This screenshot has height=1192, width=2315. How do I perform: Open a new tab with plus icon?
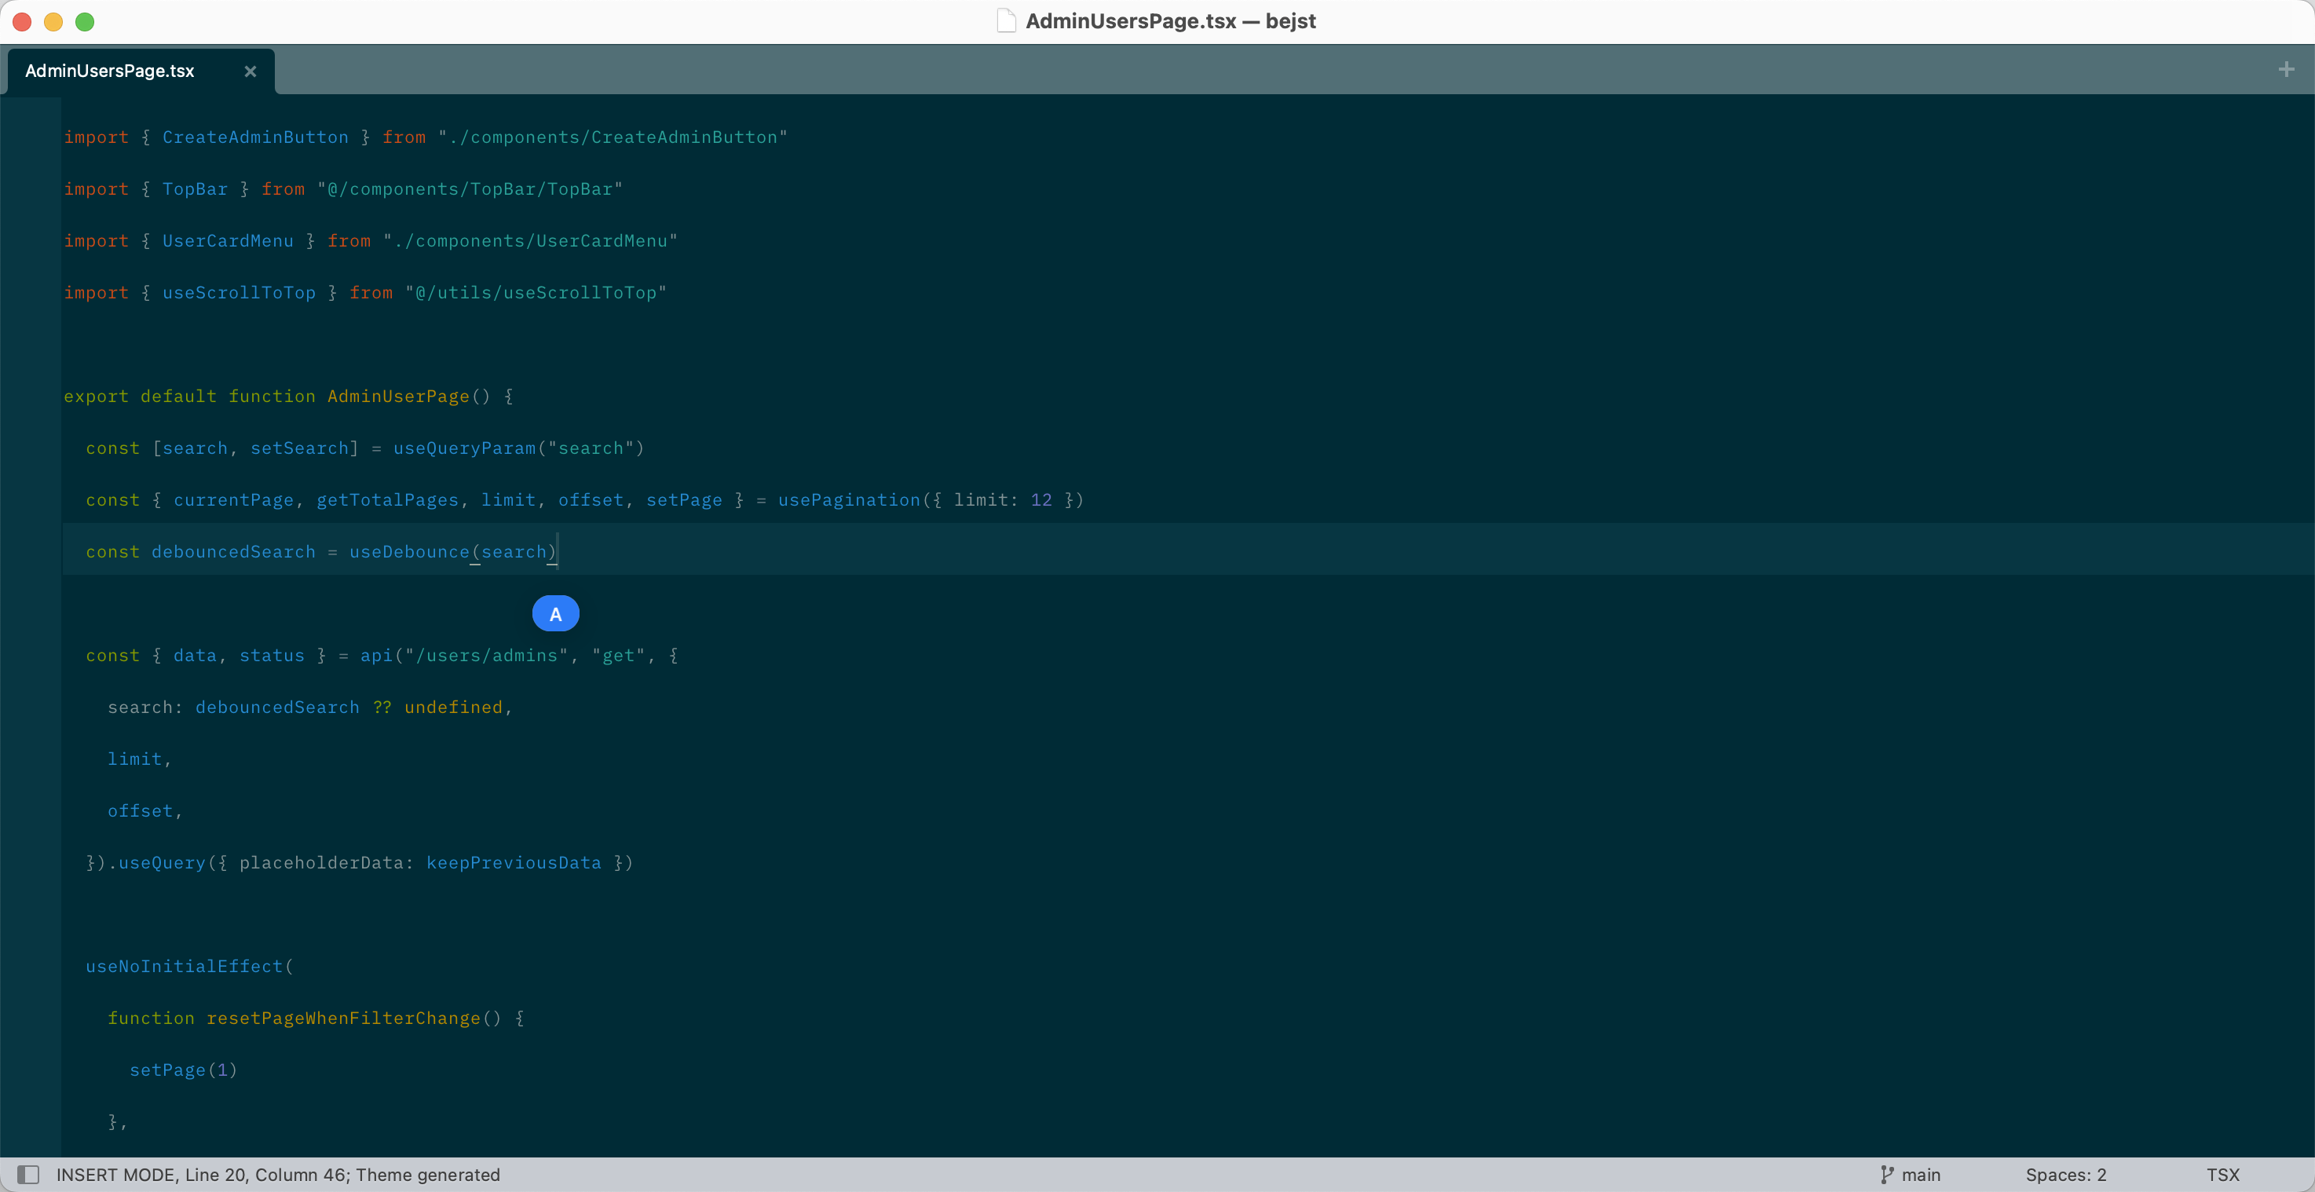(x=2286, y=69)
